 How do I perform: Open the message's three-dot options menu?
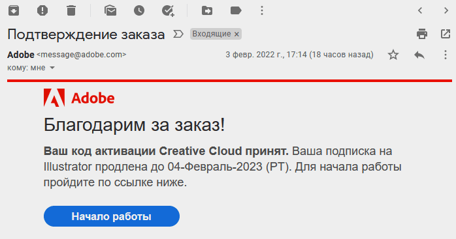tap(446, 55)
